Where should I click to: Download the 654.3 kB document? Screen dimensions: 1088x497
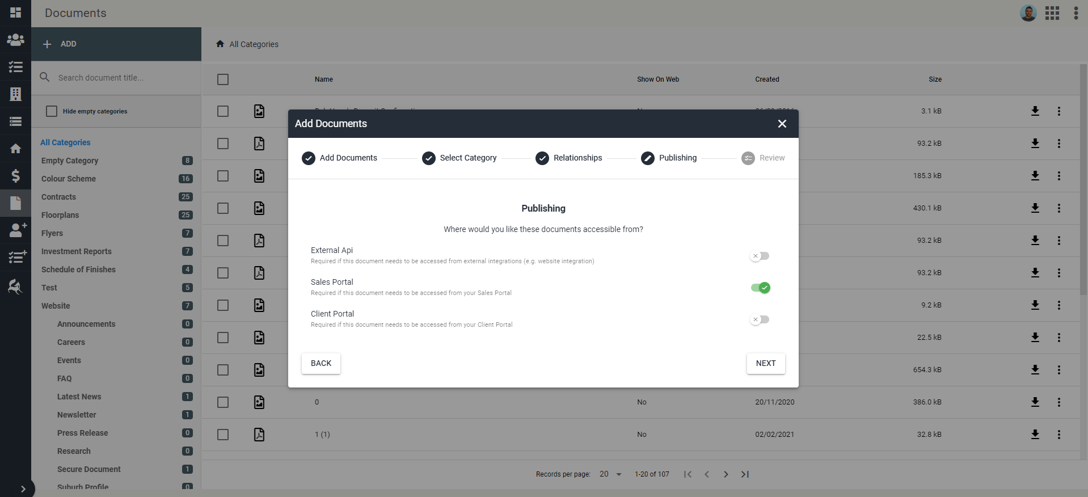click(x=1035, y=370)
